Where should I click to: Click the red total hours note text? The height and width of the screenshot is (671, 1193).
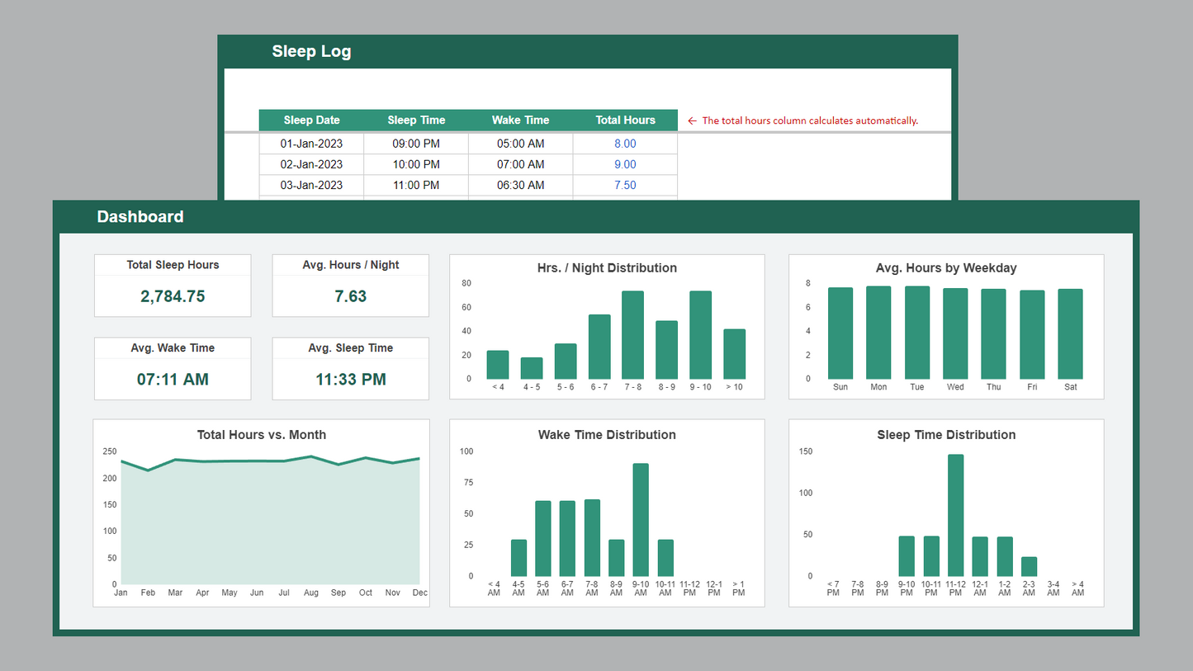(809, 120)
